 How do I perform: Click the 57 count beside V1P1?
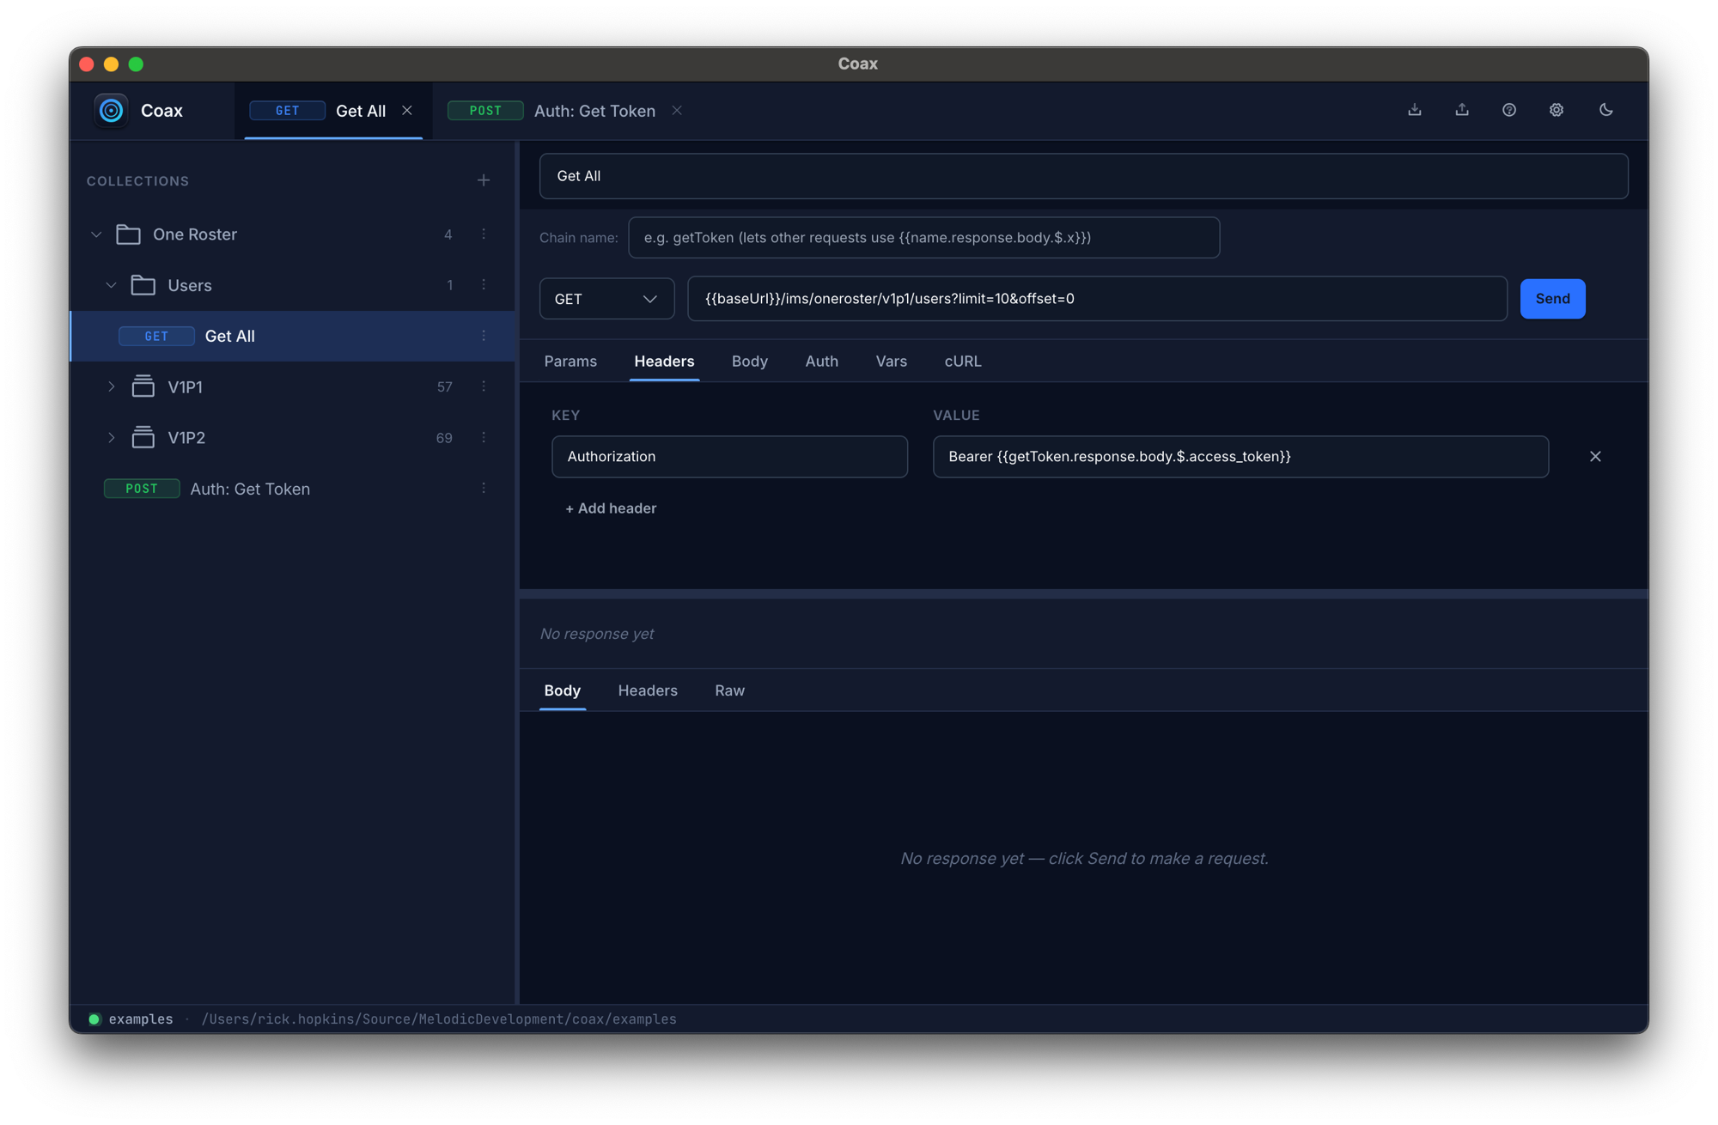[x=444, y=386]
